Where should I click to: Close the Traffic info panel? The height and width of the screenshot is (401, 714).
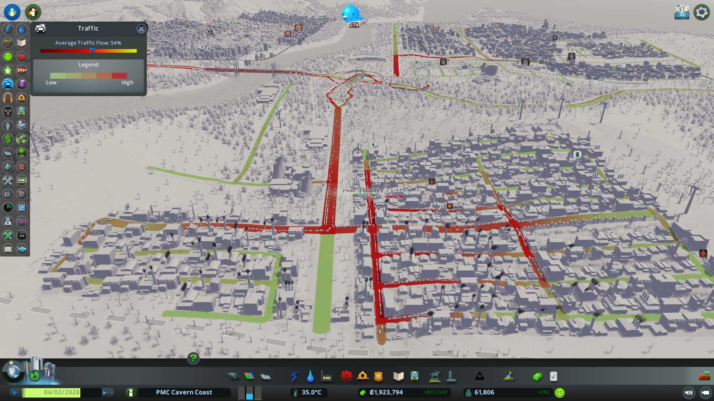click(x=141, y=29)
